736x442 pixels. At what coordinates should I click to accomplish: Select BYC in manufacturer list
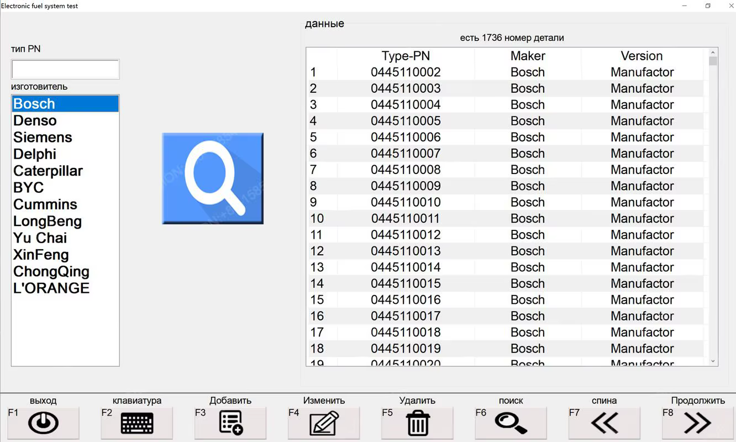[65, 187]
